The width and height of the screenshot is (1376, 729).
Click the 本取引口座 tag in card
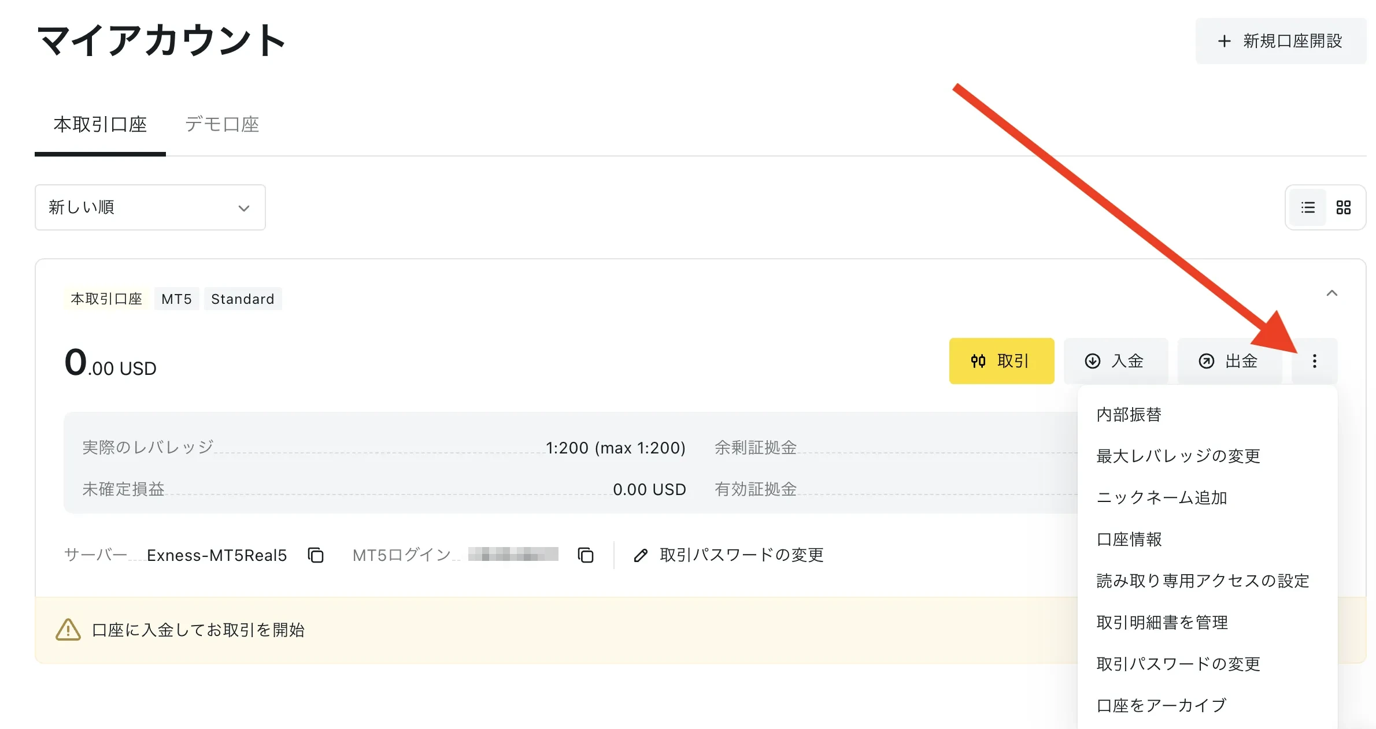[x=106, y=299]
